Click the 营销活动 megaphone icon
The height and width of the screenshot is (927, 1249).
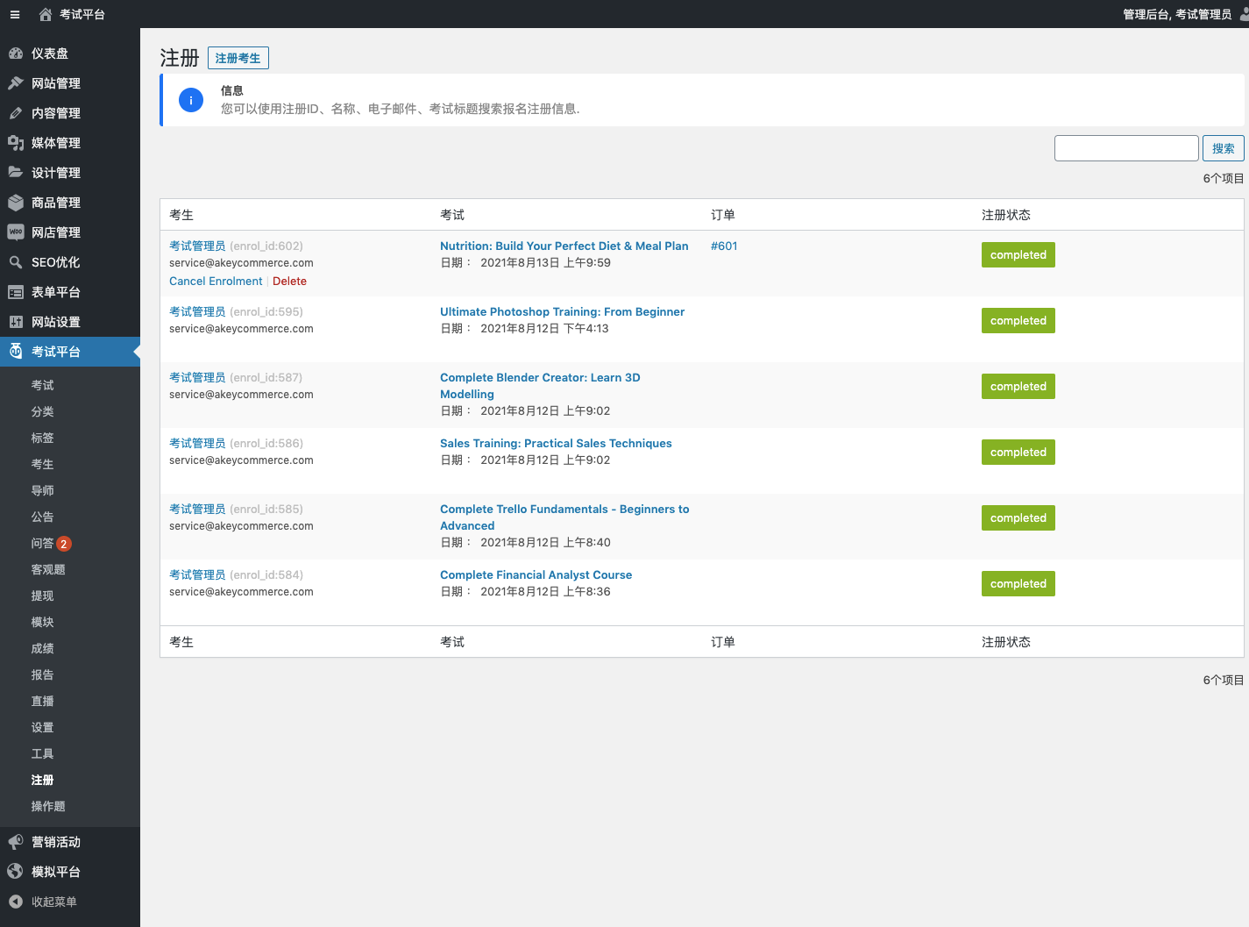point(16,842)
